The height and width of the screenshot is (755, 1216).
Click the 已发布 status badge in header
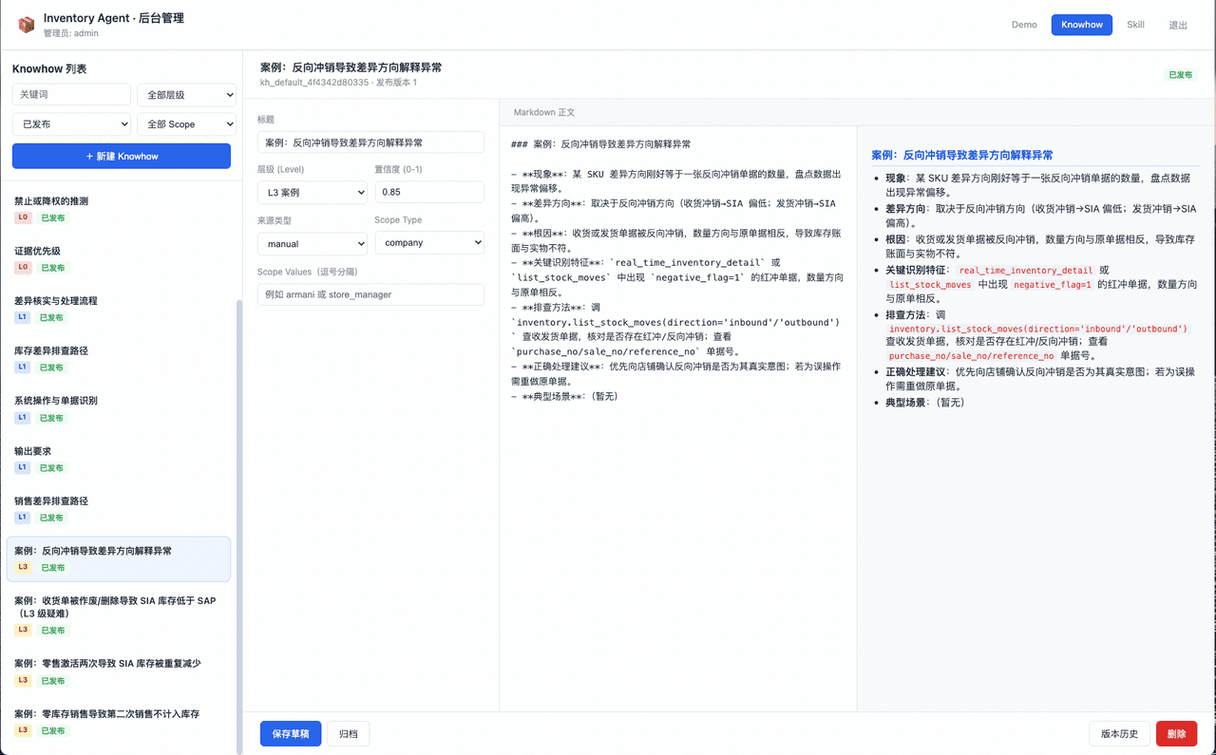tap(1181, 74)
